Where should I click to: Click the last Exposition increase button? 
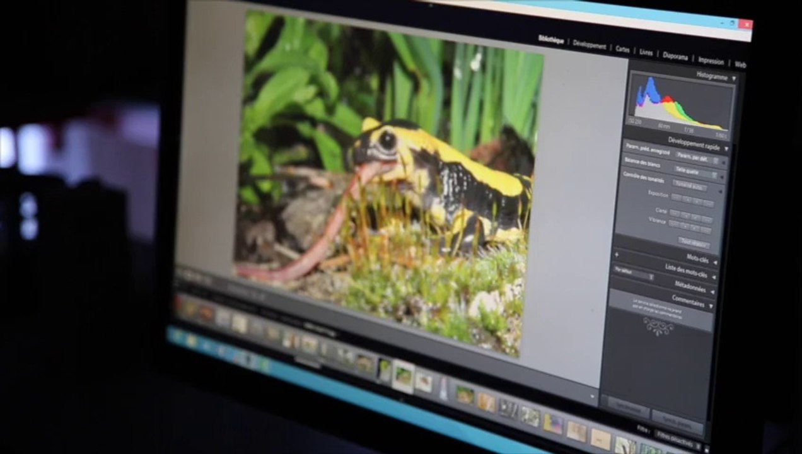point(709,204)
